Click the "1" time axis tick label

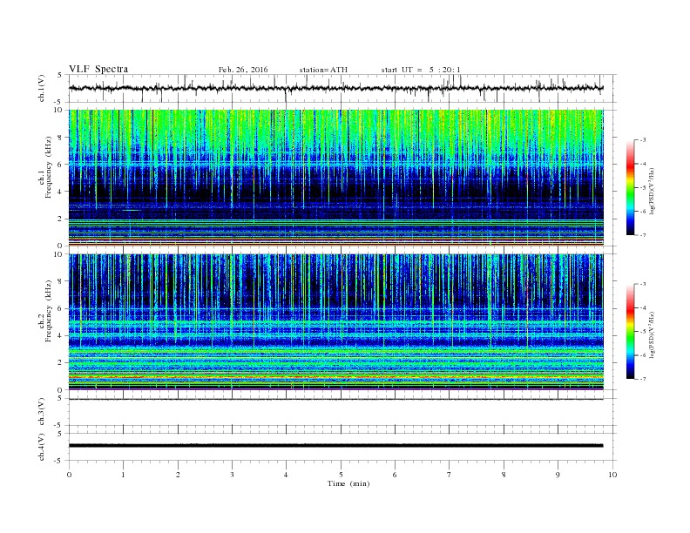point(123,475)
